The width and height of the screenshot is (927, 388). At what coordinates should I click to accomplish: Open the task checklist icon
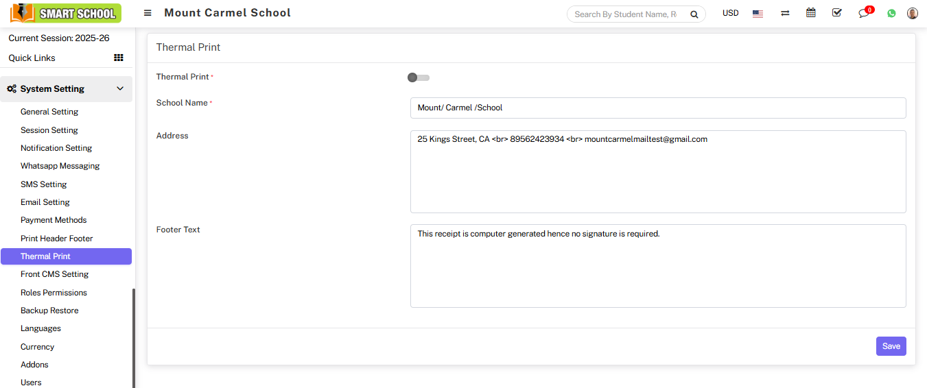tap(836, 13)
